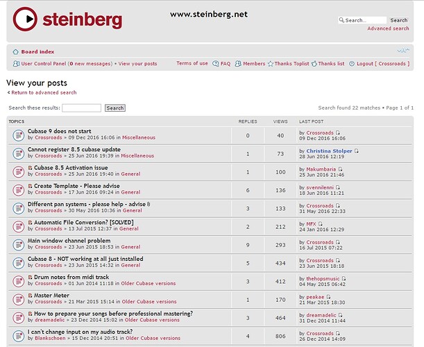Viewport: 424px width, 347px height.
Task: Open Christina Stolper profile link
Action: click(329, 151)
